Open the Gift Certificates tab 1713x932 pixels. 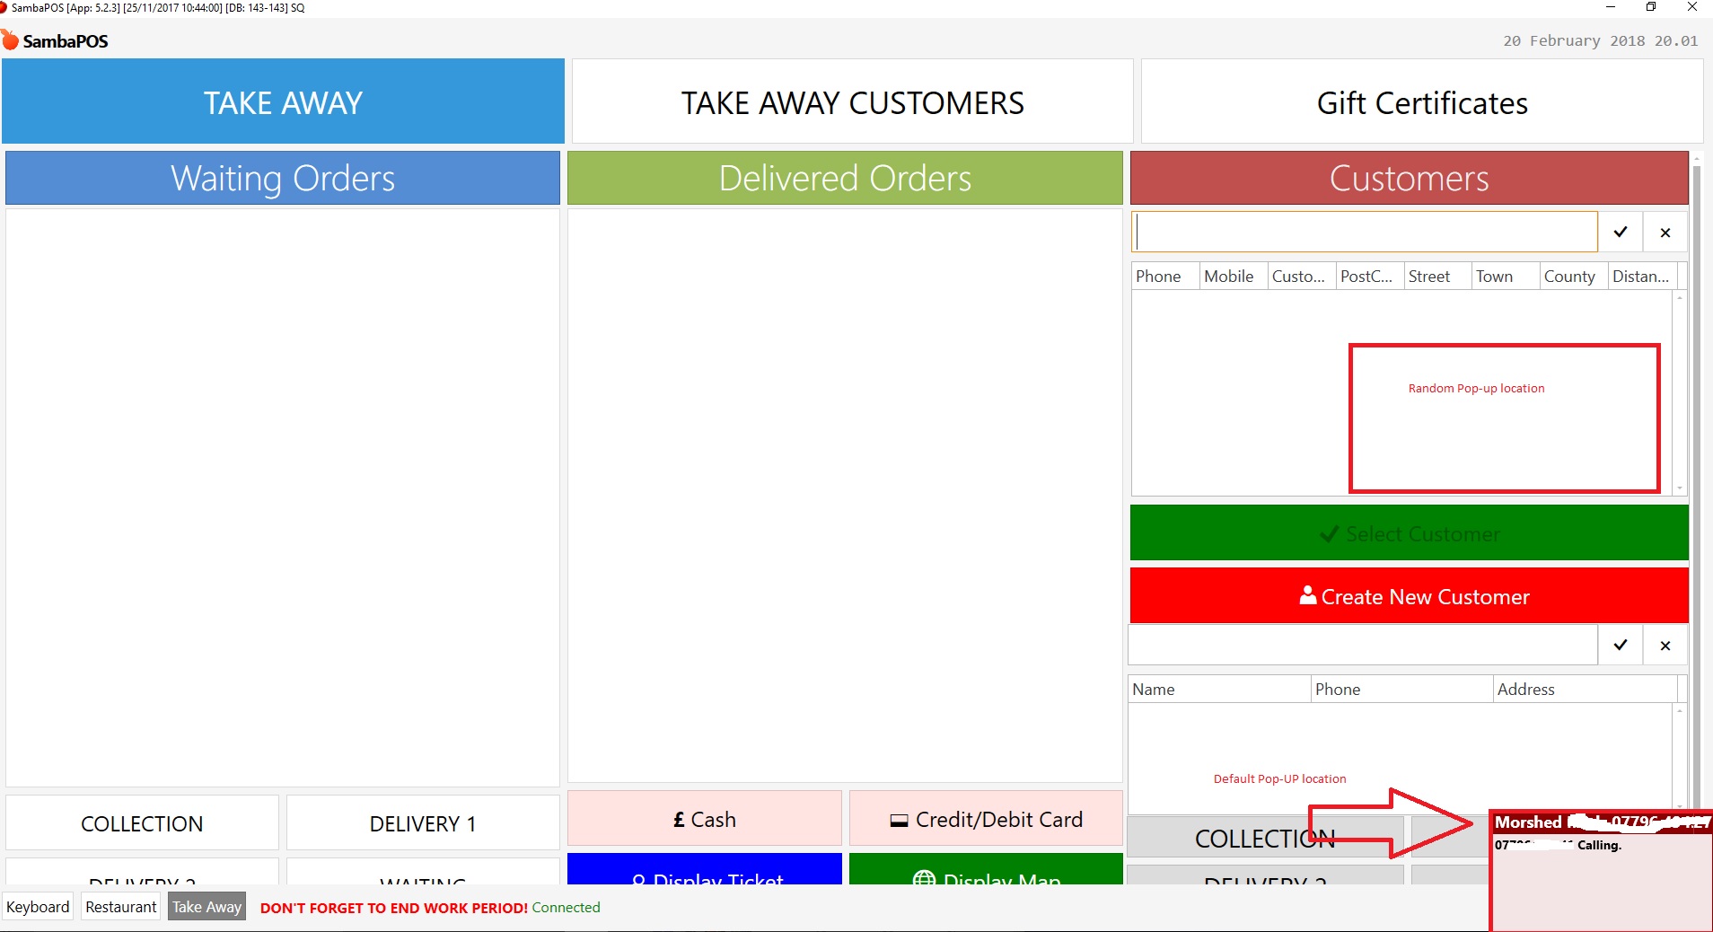pos(1421,102)
